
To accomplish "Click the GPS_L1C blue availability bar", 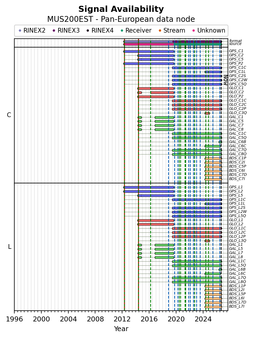I will pyautogui.click(x=197, y=200).
